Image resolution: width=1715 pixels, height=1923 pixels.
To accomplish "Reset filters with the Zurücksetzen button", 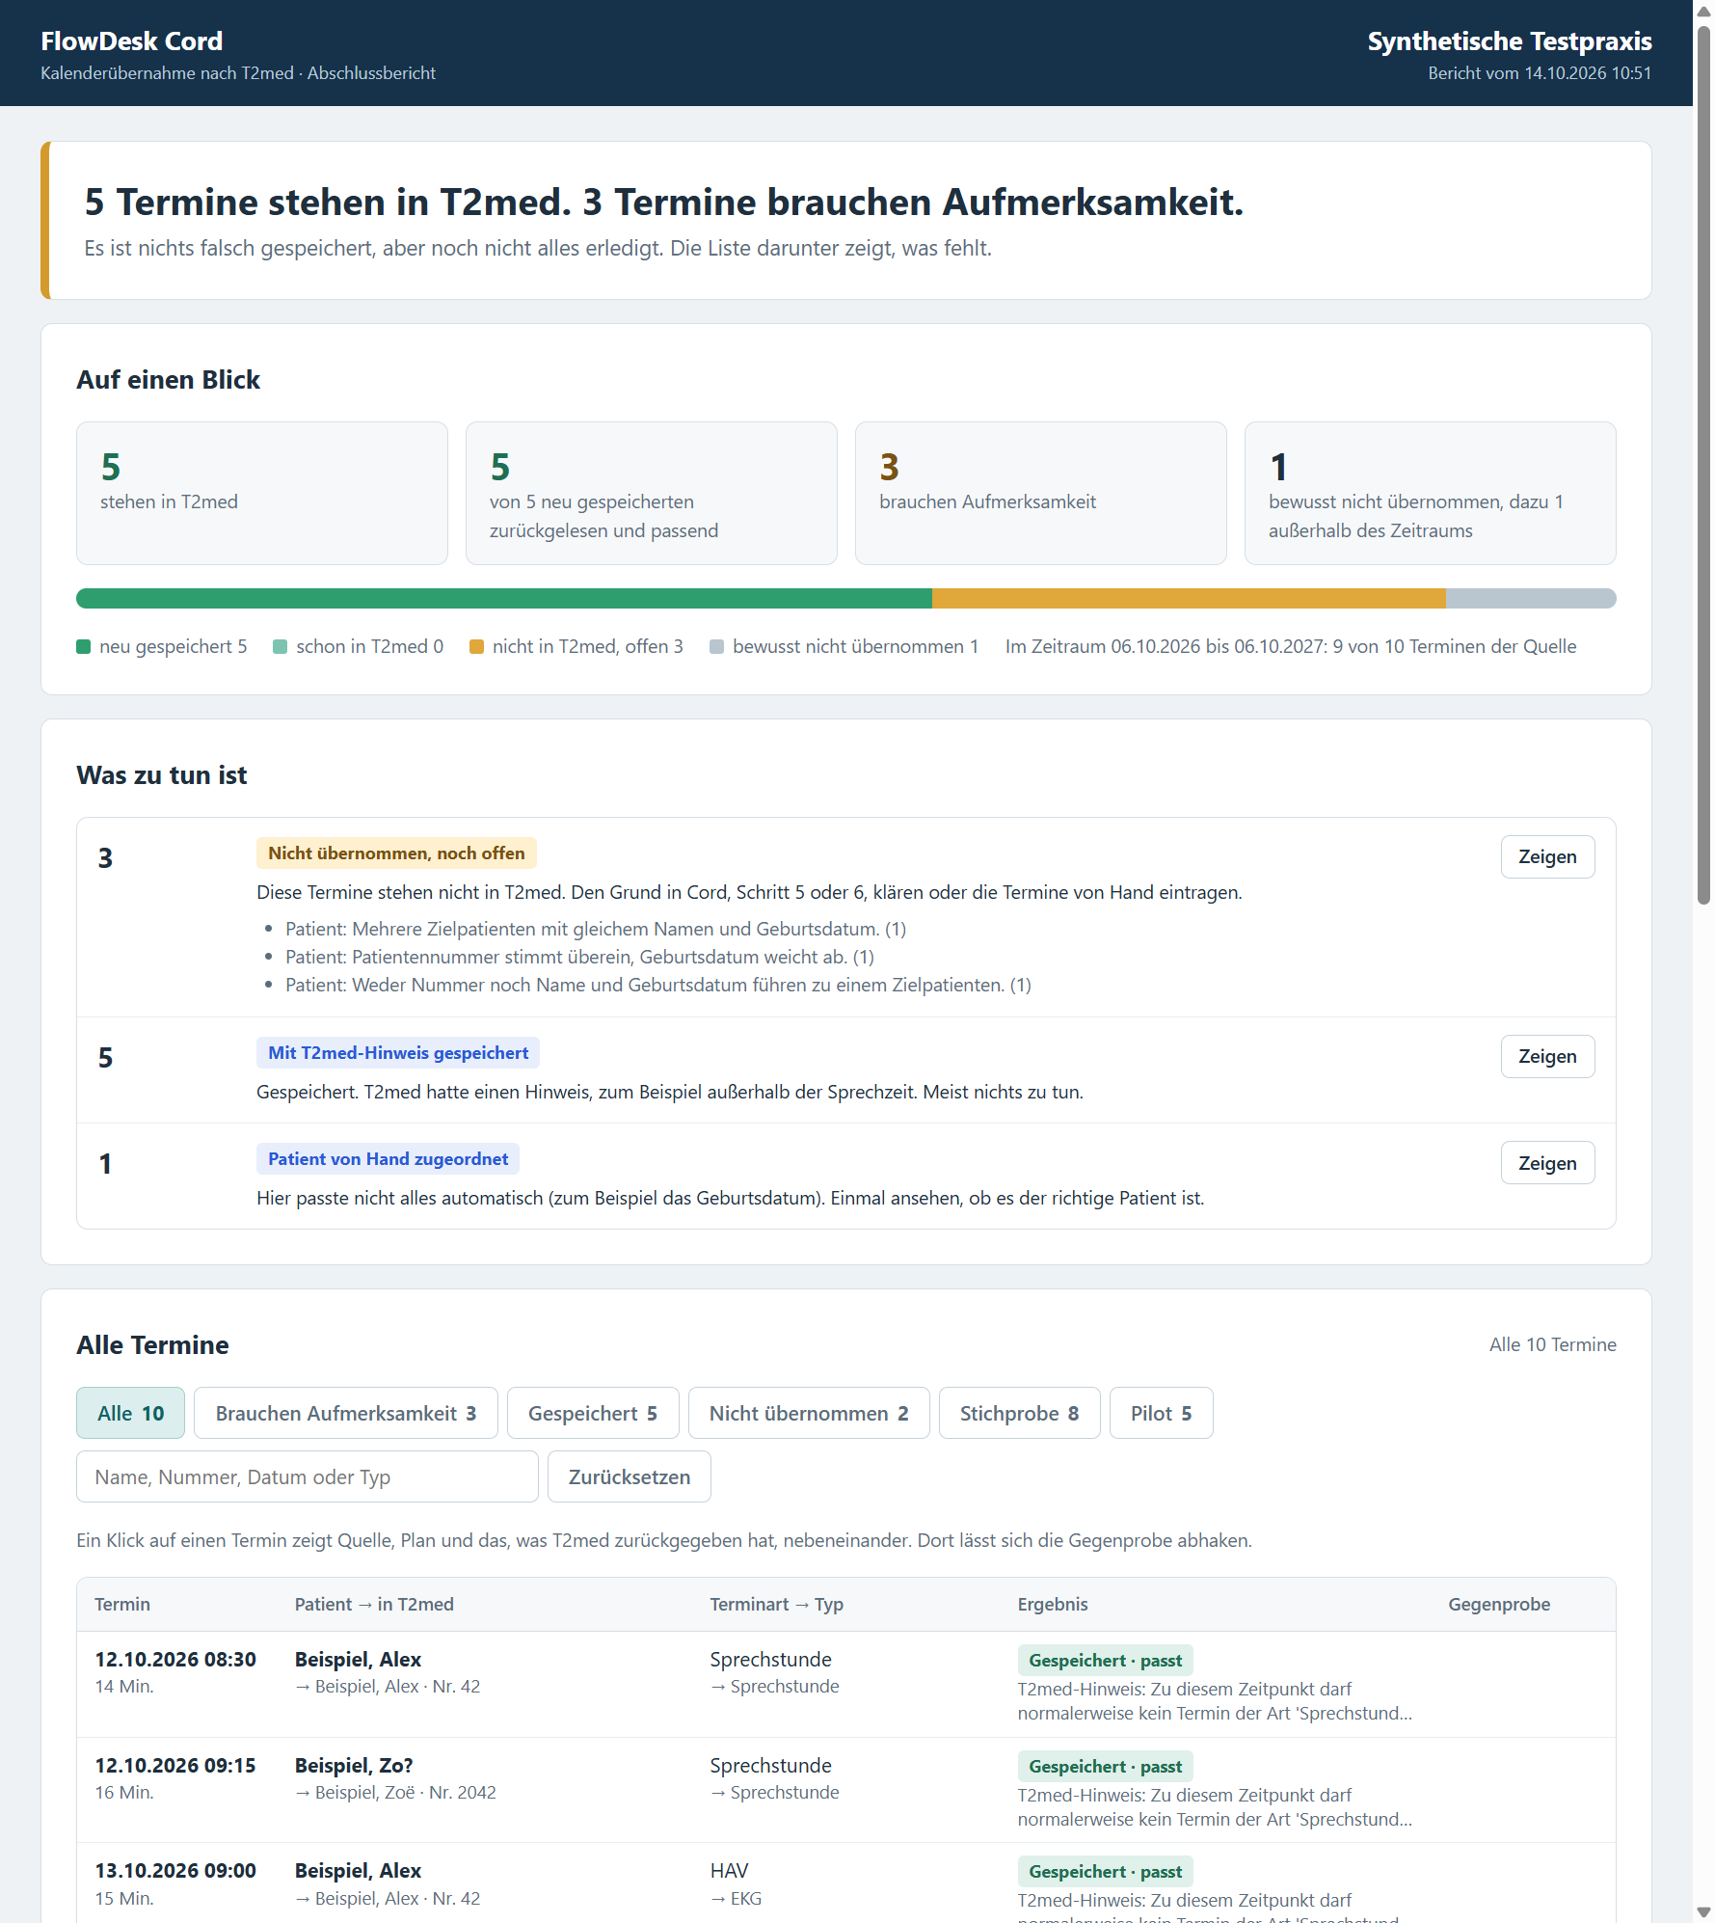I will click(629, 1476).
